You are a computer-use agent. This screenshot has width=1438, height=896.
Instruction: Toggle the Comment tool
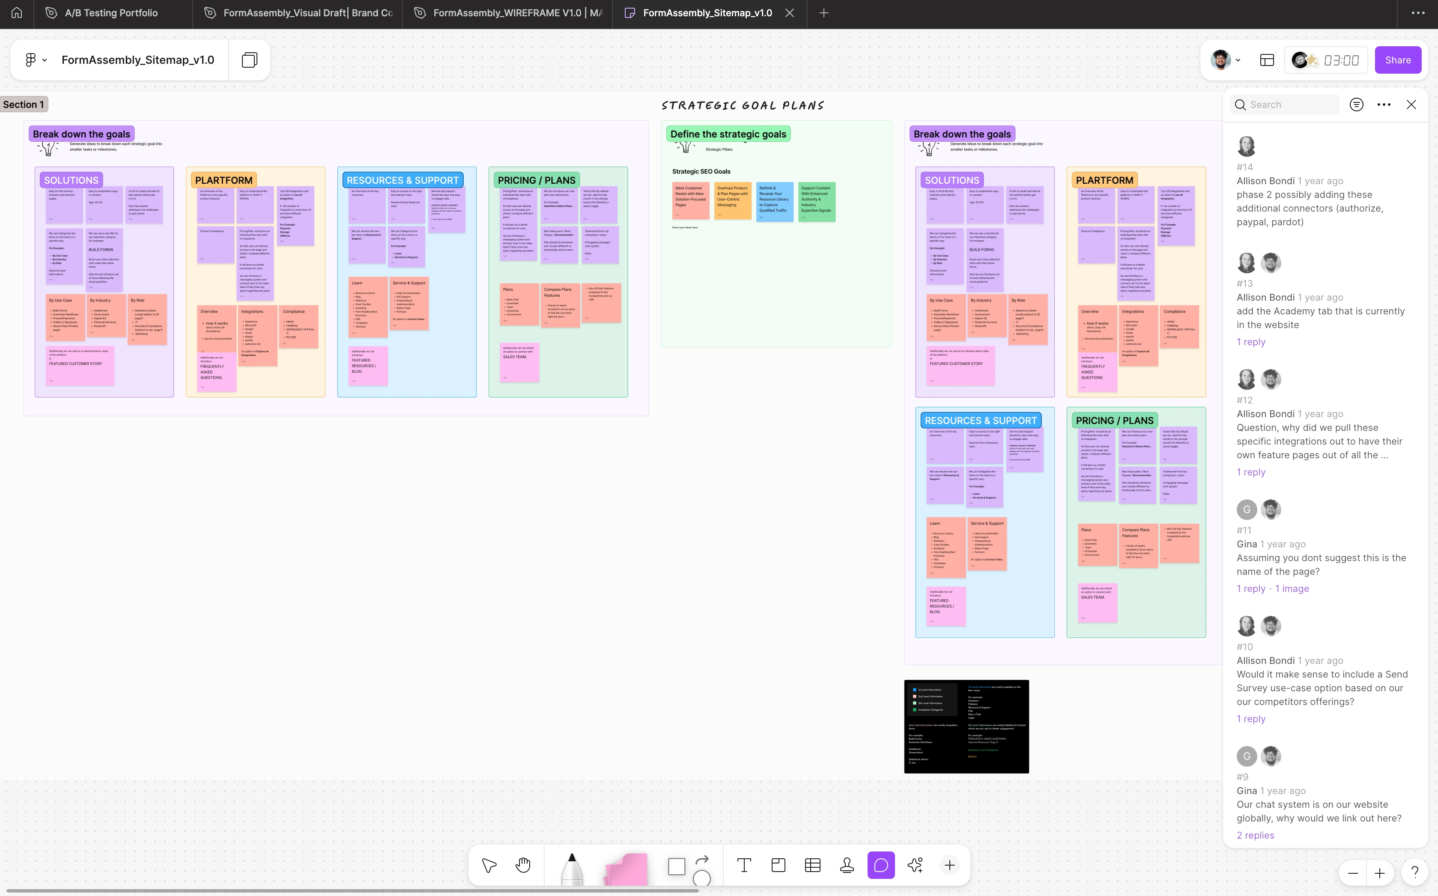[881, 865]
